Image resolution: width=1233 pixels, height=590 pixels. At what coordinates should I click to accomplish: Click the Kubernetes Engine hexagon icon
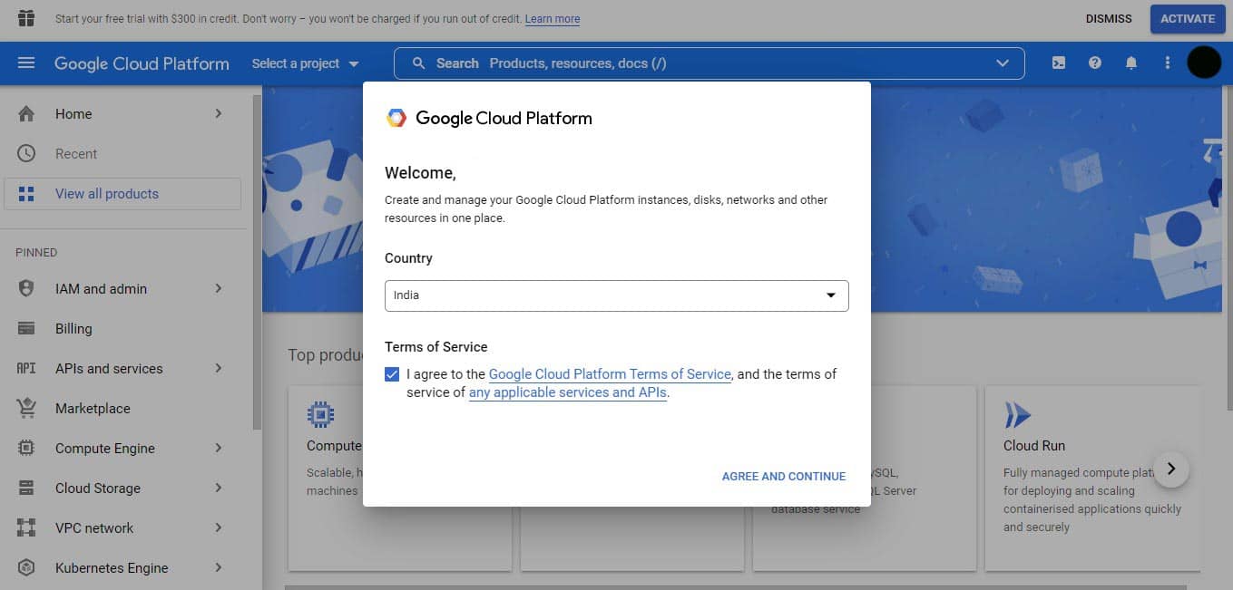(x=26, y=567)
